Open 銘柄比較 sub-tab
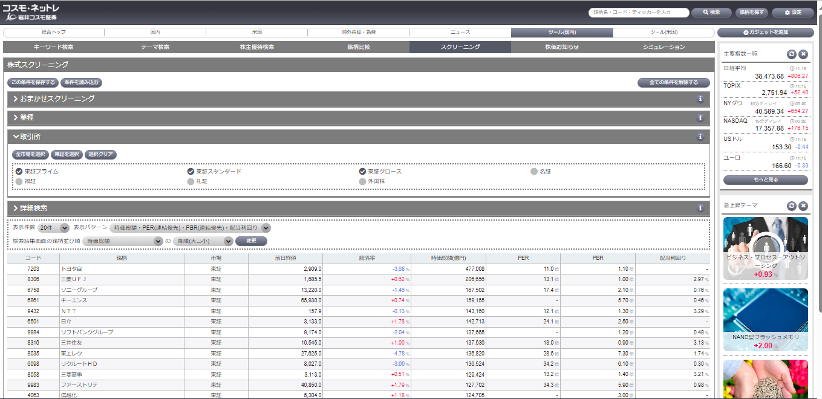Viewport: 822px width, 399px height. 359,47
